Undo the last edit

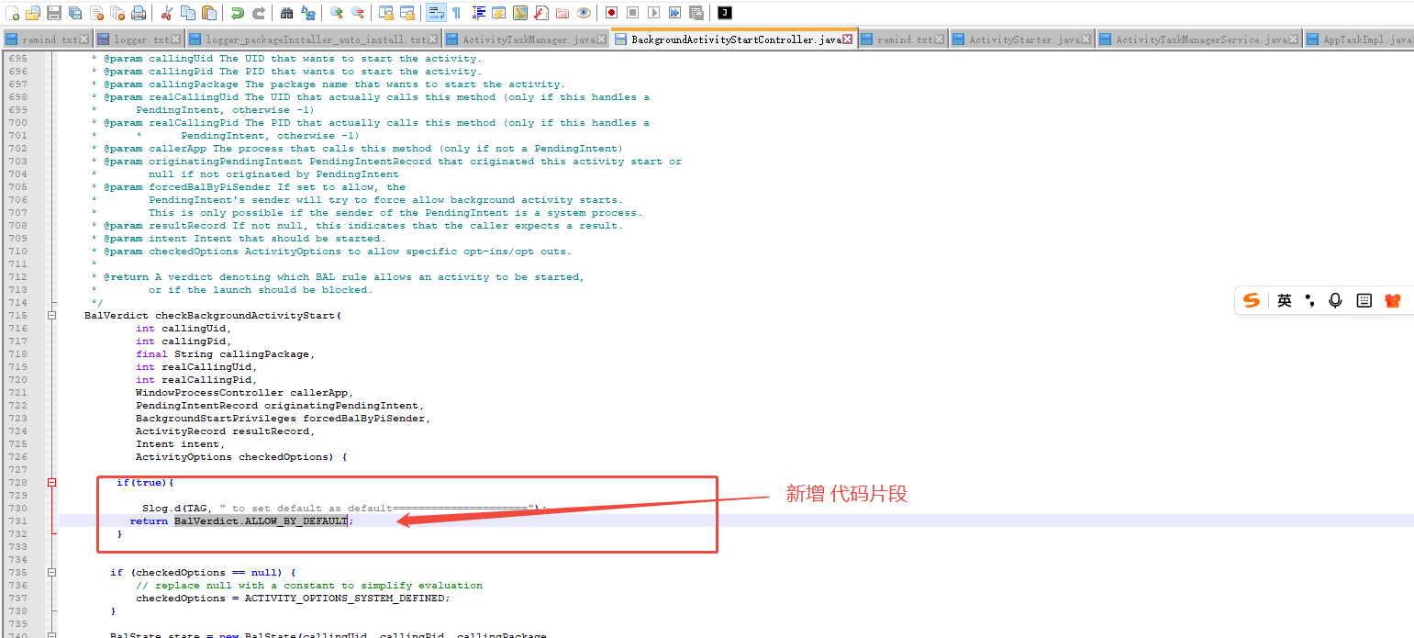pyautogui.click(x=237, y=13)
